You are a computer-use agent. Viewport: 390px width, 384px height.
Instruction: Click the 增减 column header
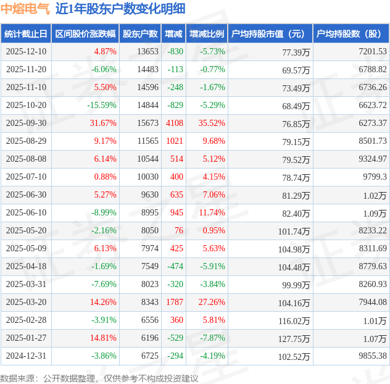point(173,33)
